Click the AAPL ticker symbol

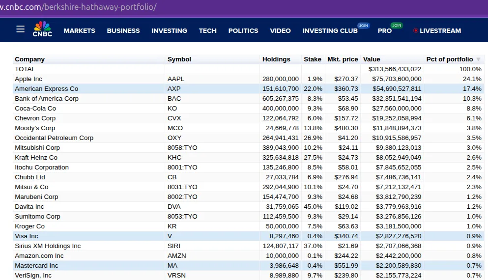(x=176, y=79)
